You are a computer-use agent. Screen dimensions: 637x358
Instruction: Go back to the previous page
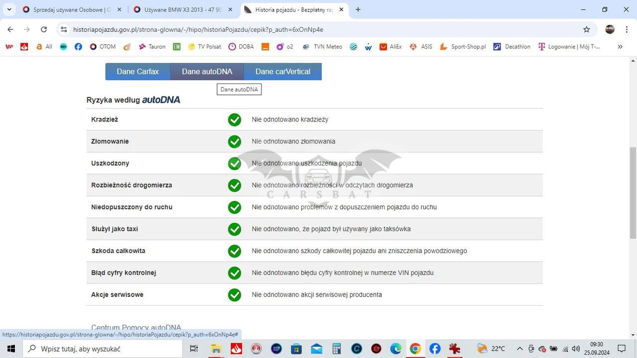tap(10, 29)
